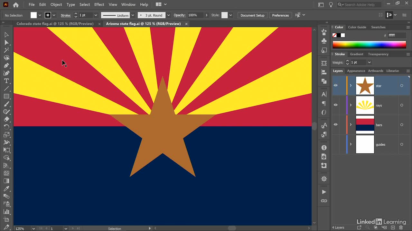Select the Eraser tool
Image resolution: width=412 pixels, height=231 pixels.
click(6, 119)
